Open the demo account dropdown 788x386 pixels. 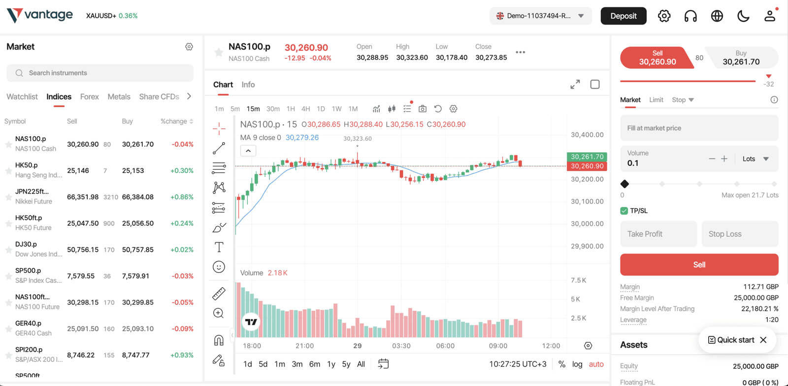(541, 16)
